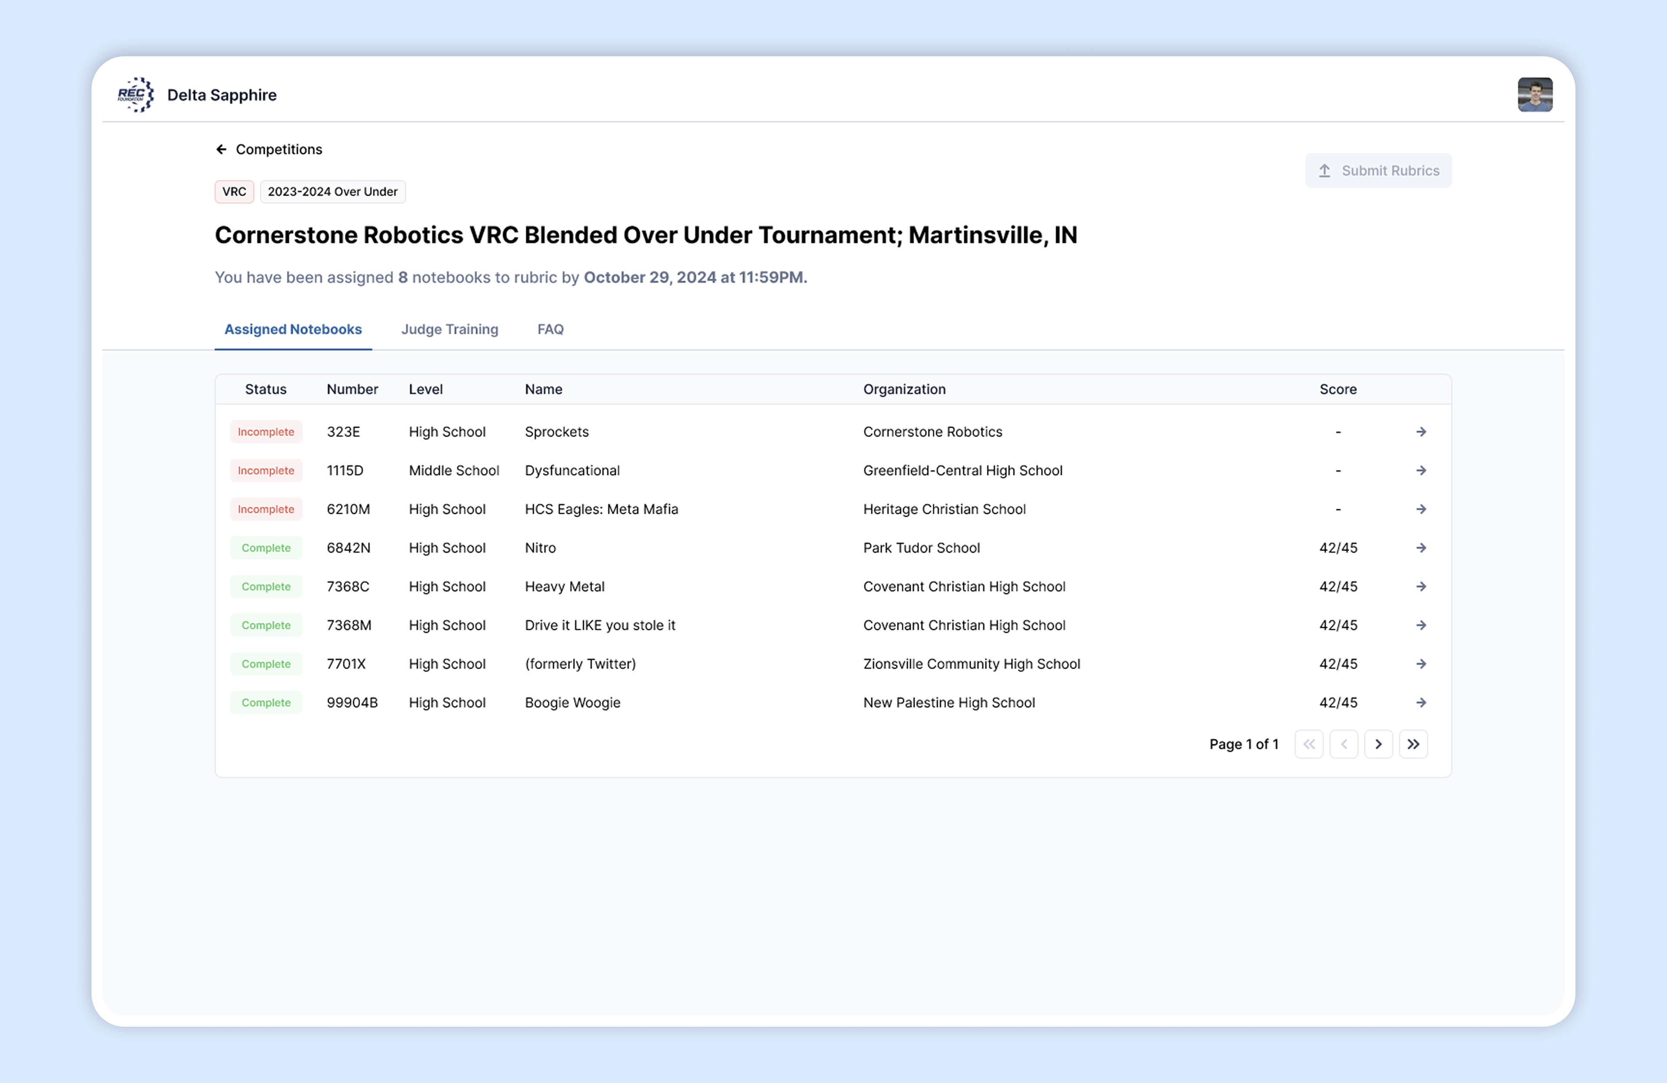Open arrow for Heavy Metal 7368C
Image resolution: width=1667 pixels, height=1083 pixels.
(1420, 586)
